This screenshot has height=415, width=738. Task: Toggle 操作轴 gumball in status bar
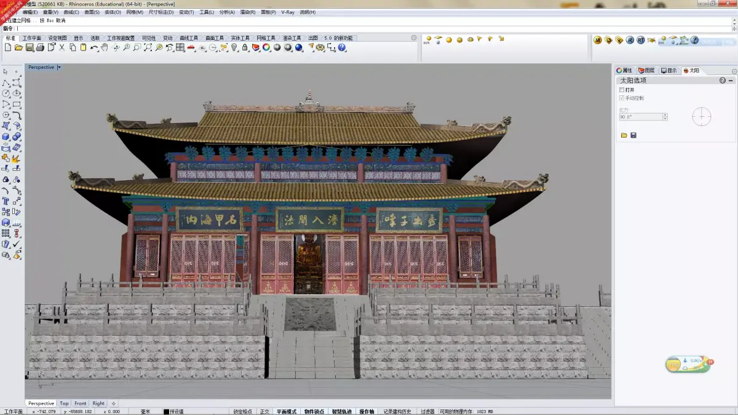click(367, 411)
